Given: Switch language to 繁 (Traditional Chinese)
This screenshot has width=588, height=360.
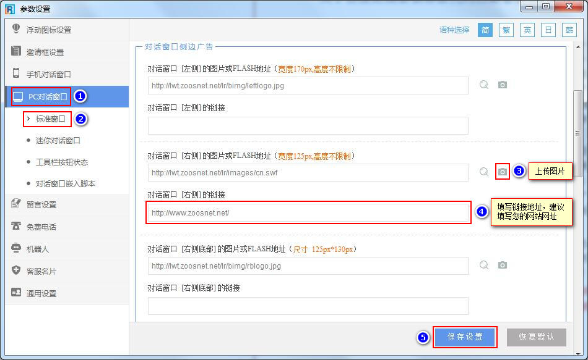Looking at the screenshot, I should [x=506, y=30].
